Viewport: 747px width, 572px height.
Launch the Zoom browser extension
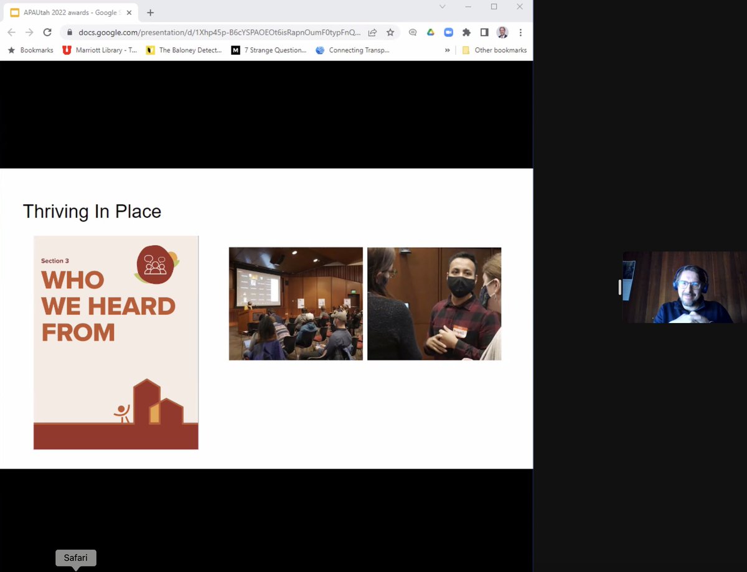[x=448, y=32]
